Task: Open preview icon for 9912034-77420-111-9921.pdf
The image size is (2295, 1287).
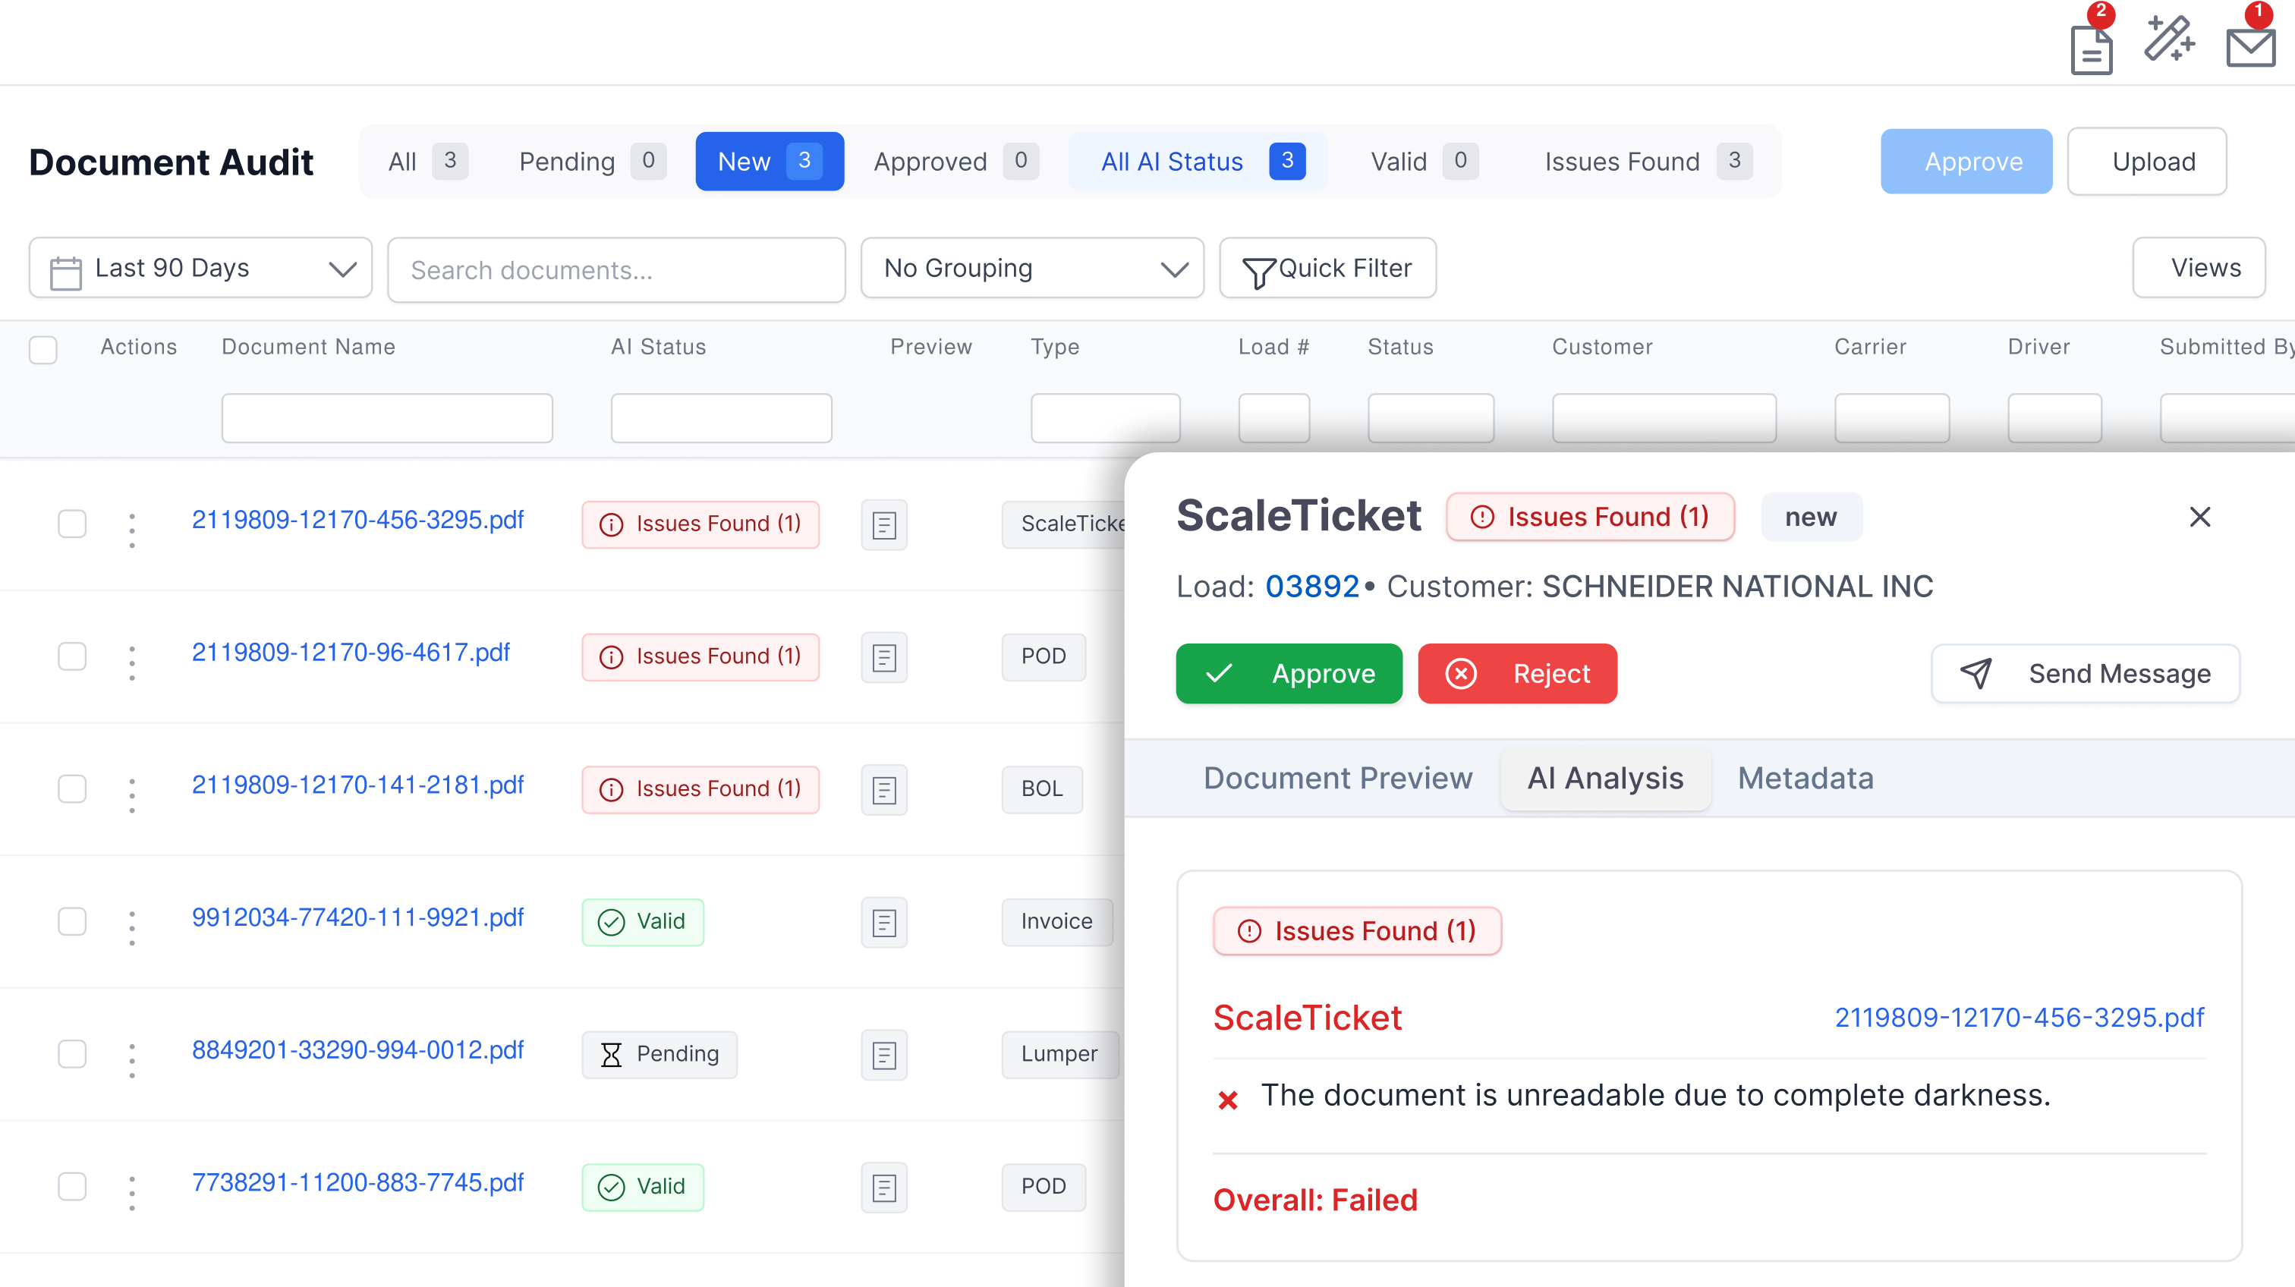Action: pyautogui.click(x=884, y=923)
